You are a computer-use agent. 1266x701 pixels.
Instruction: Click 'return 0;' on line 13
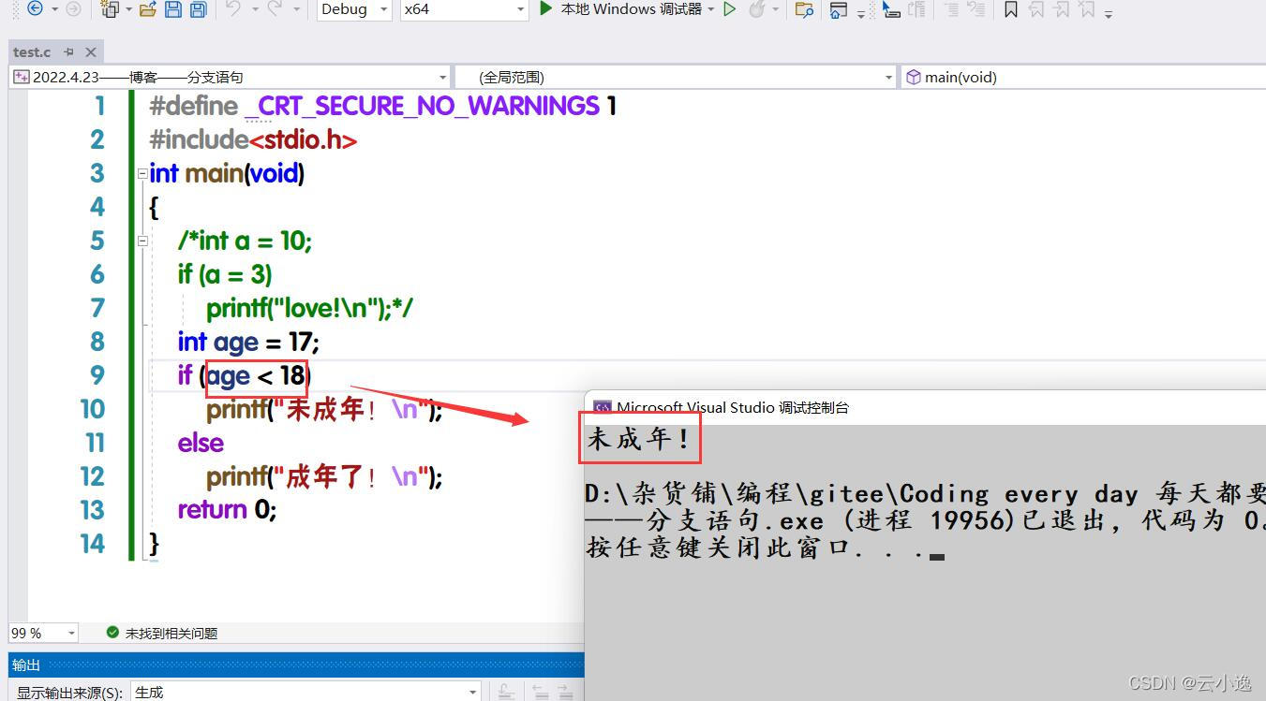pos(227,510)
